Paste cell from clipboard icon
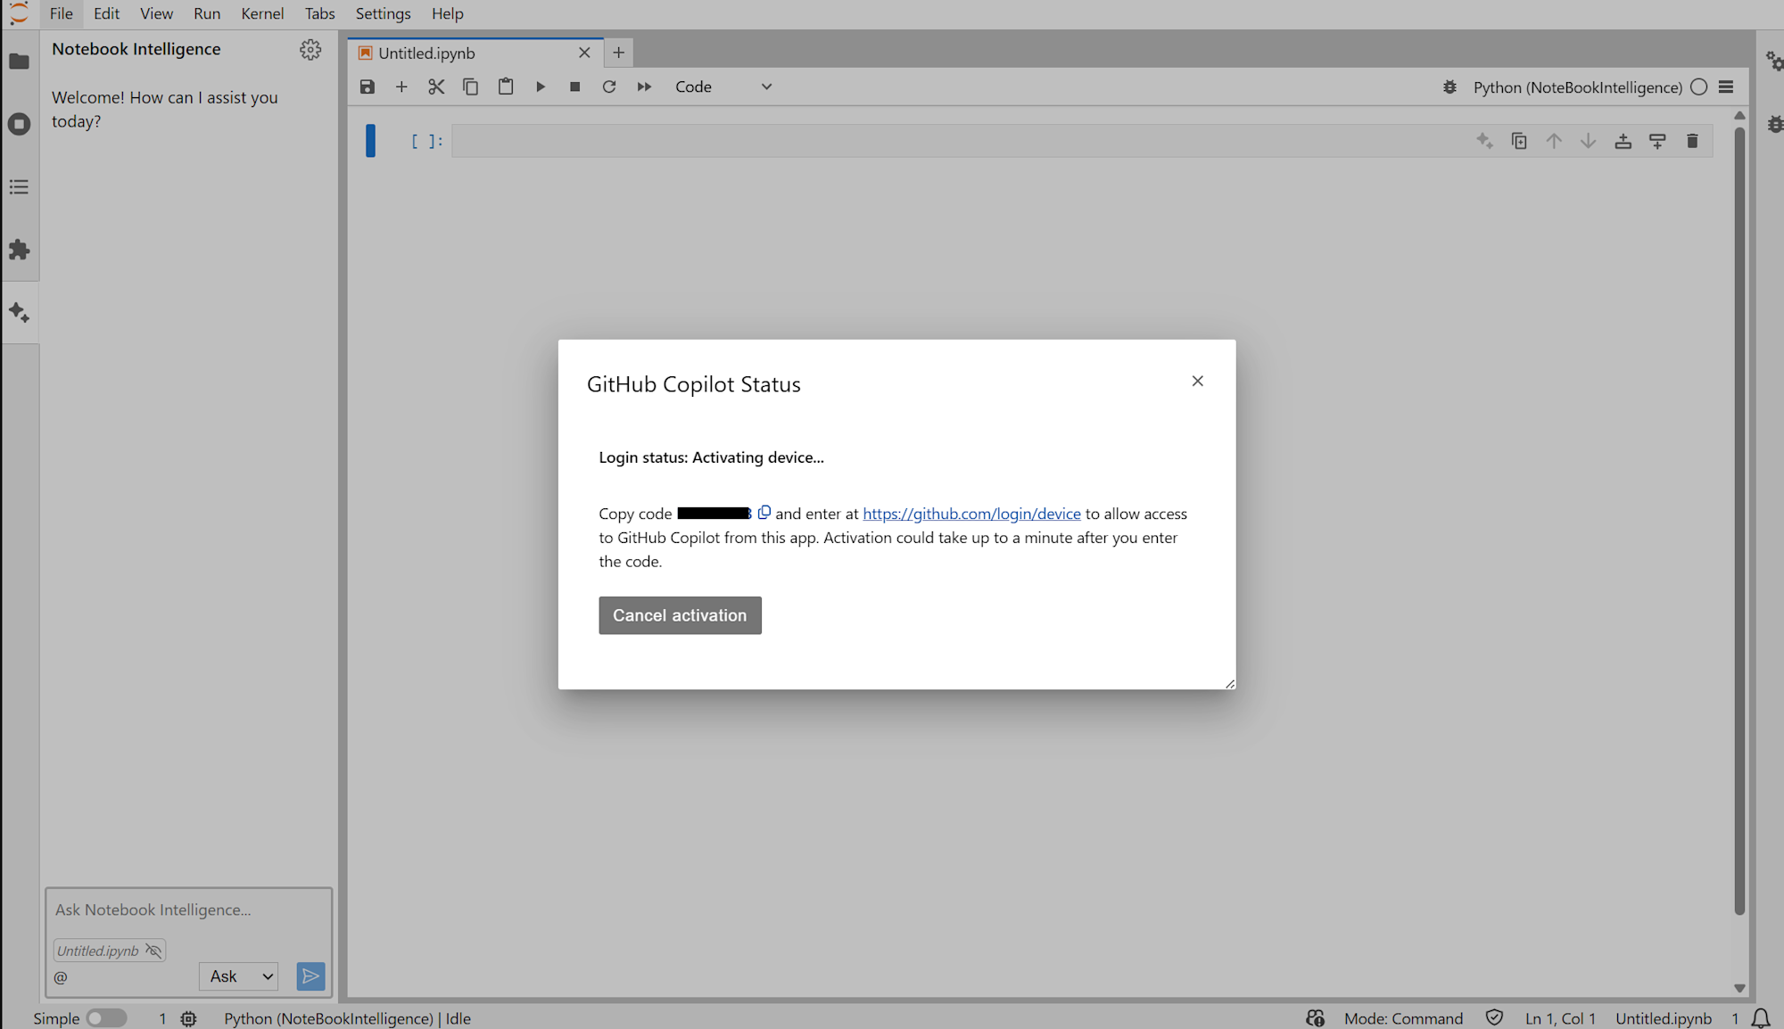The height and width of the screenshot is (1029, 1784). click(506, 86)
